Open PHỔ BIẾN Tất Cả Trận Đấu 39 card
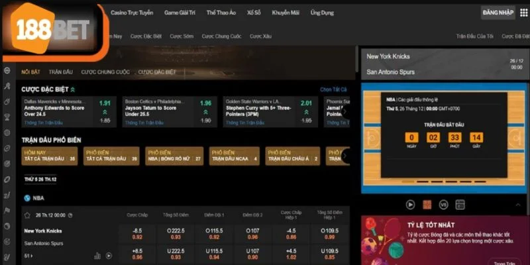This screenshot has height=265, width=530. 111,156
